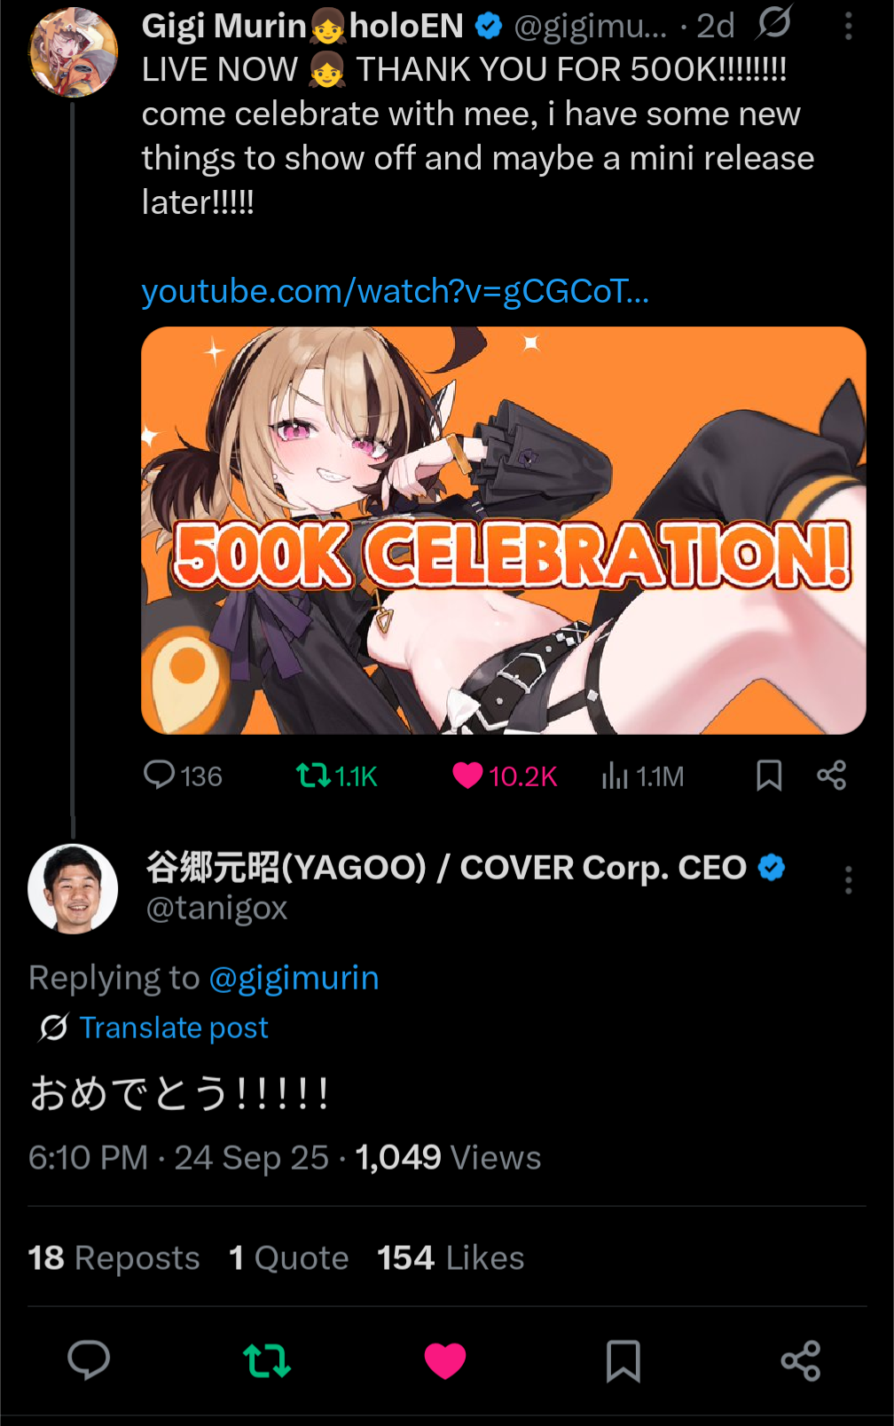This screenshot has width=894, height=1426.
Task: View the 1 Quote list
Action: pyautogui.click(x=288, y=1257)
